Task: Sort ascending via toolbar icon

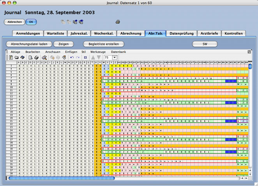Action: point(93,57)
